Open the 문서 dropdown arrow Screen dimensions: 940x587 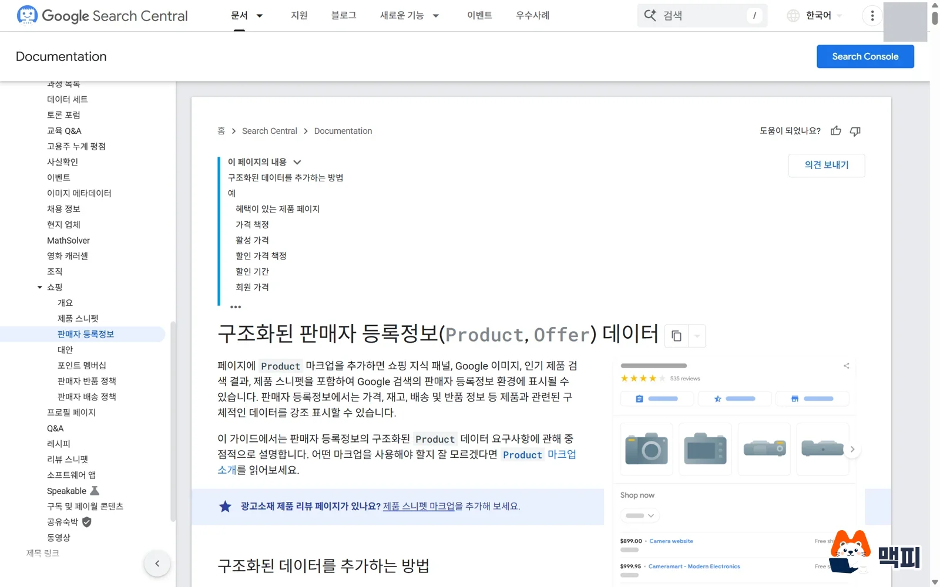(x=260, y=16)
